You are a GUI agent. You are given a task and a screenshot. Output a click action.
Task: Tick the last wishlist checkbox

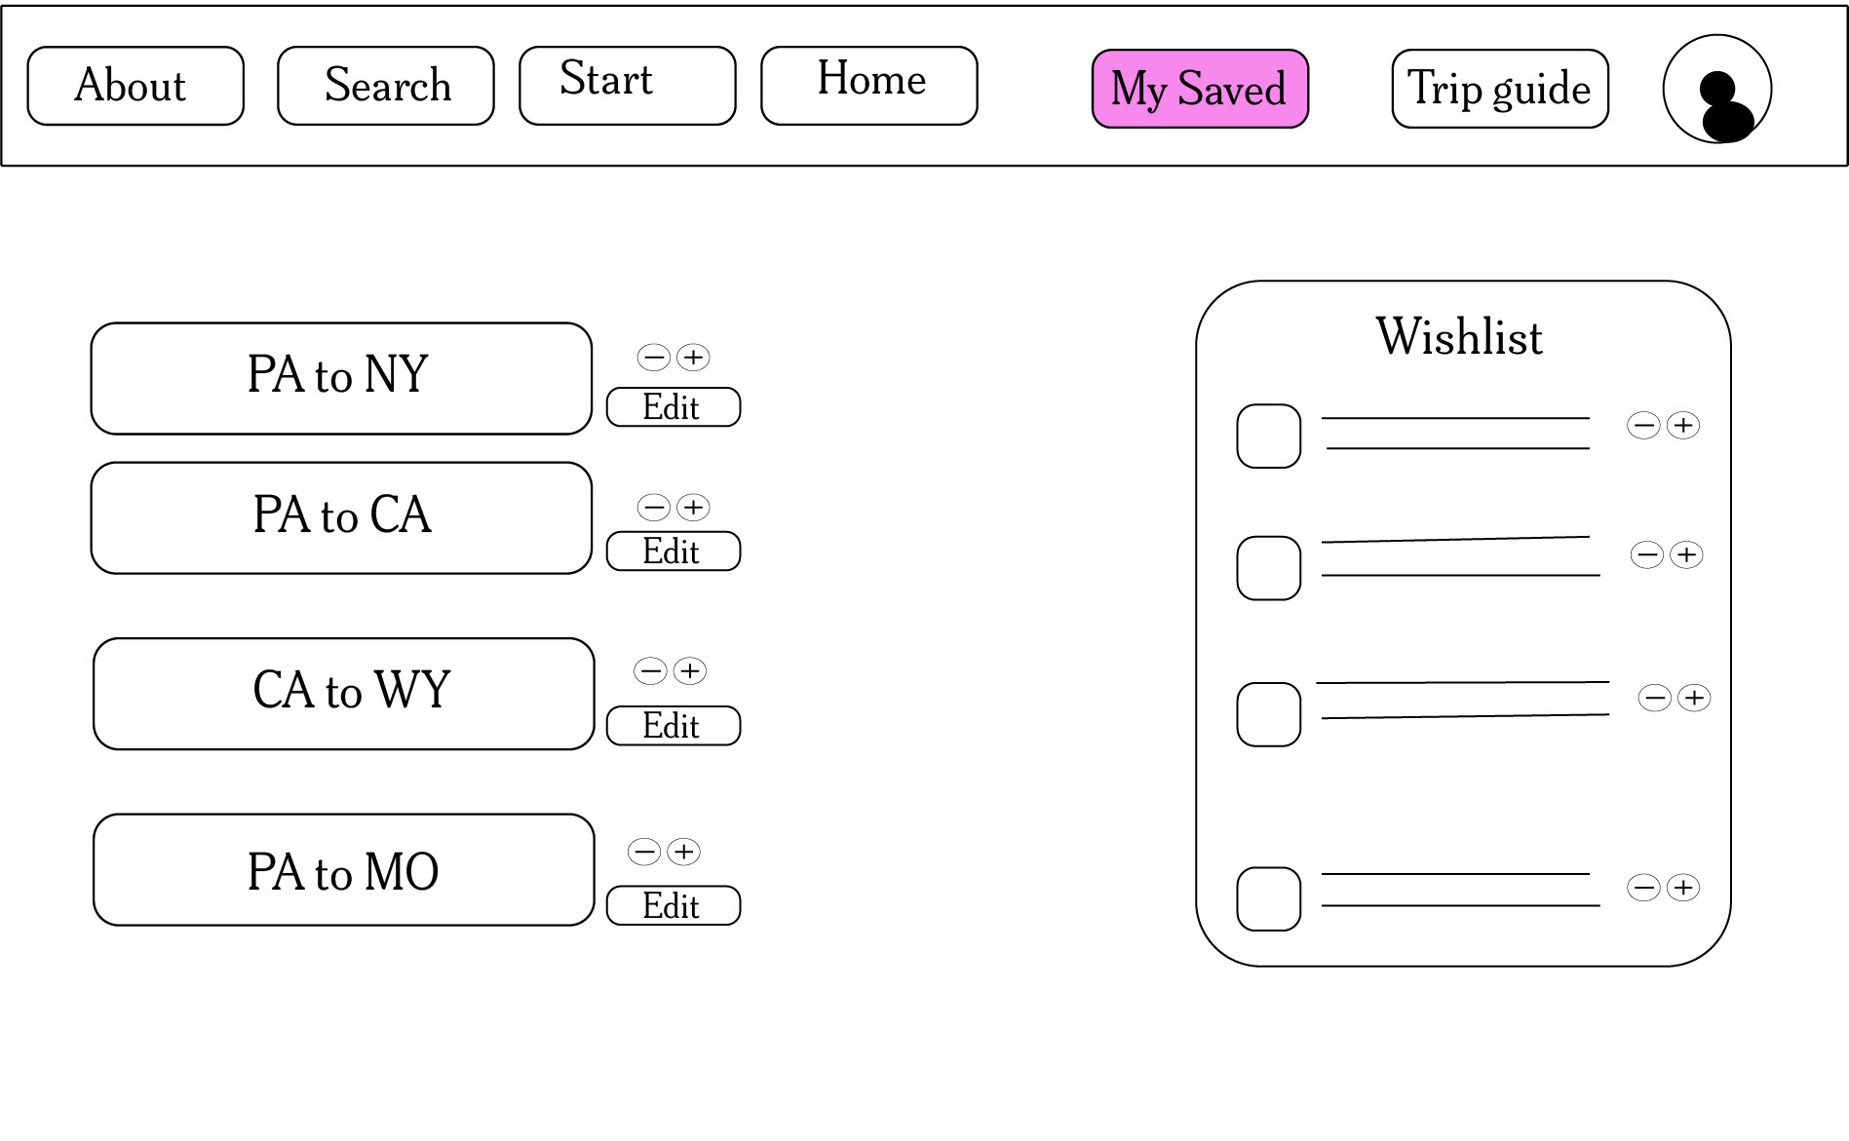click(1268, 899)
